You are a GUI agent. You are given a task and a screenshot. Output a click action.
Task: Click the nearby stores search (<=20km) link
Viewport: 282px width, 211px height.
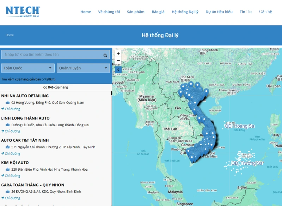[28, 79]
